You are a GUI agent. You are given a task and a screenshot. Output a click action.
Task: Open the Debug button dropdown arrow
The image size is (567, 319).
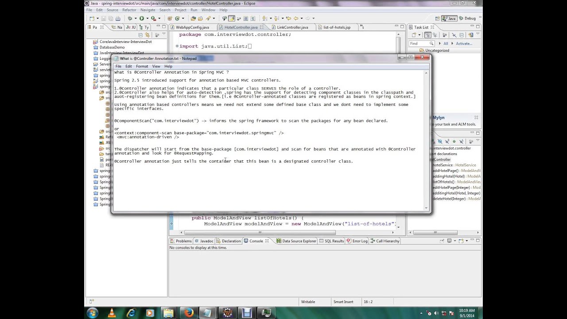[135, 19]
